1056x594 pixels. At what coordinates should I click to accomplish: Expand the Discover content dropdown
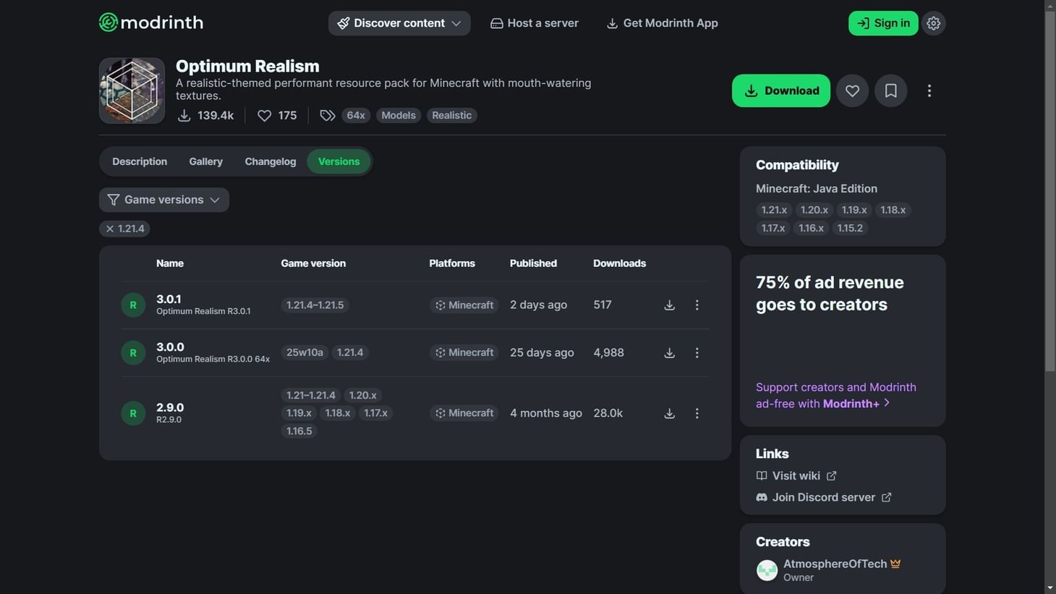399,23
